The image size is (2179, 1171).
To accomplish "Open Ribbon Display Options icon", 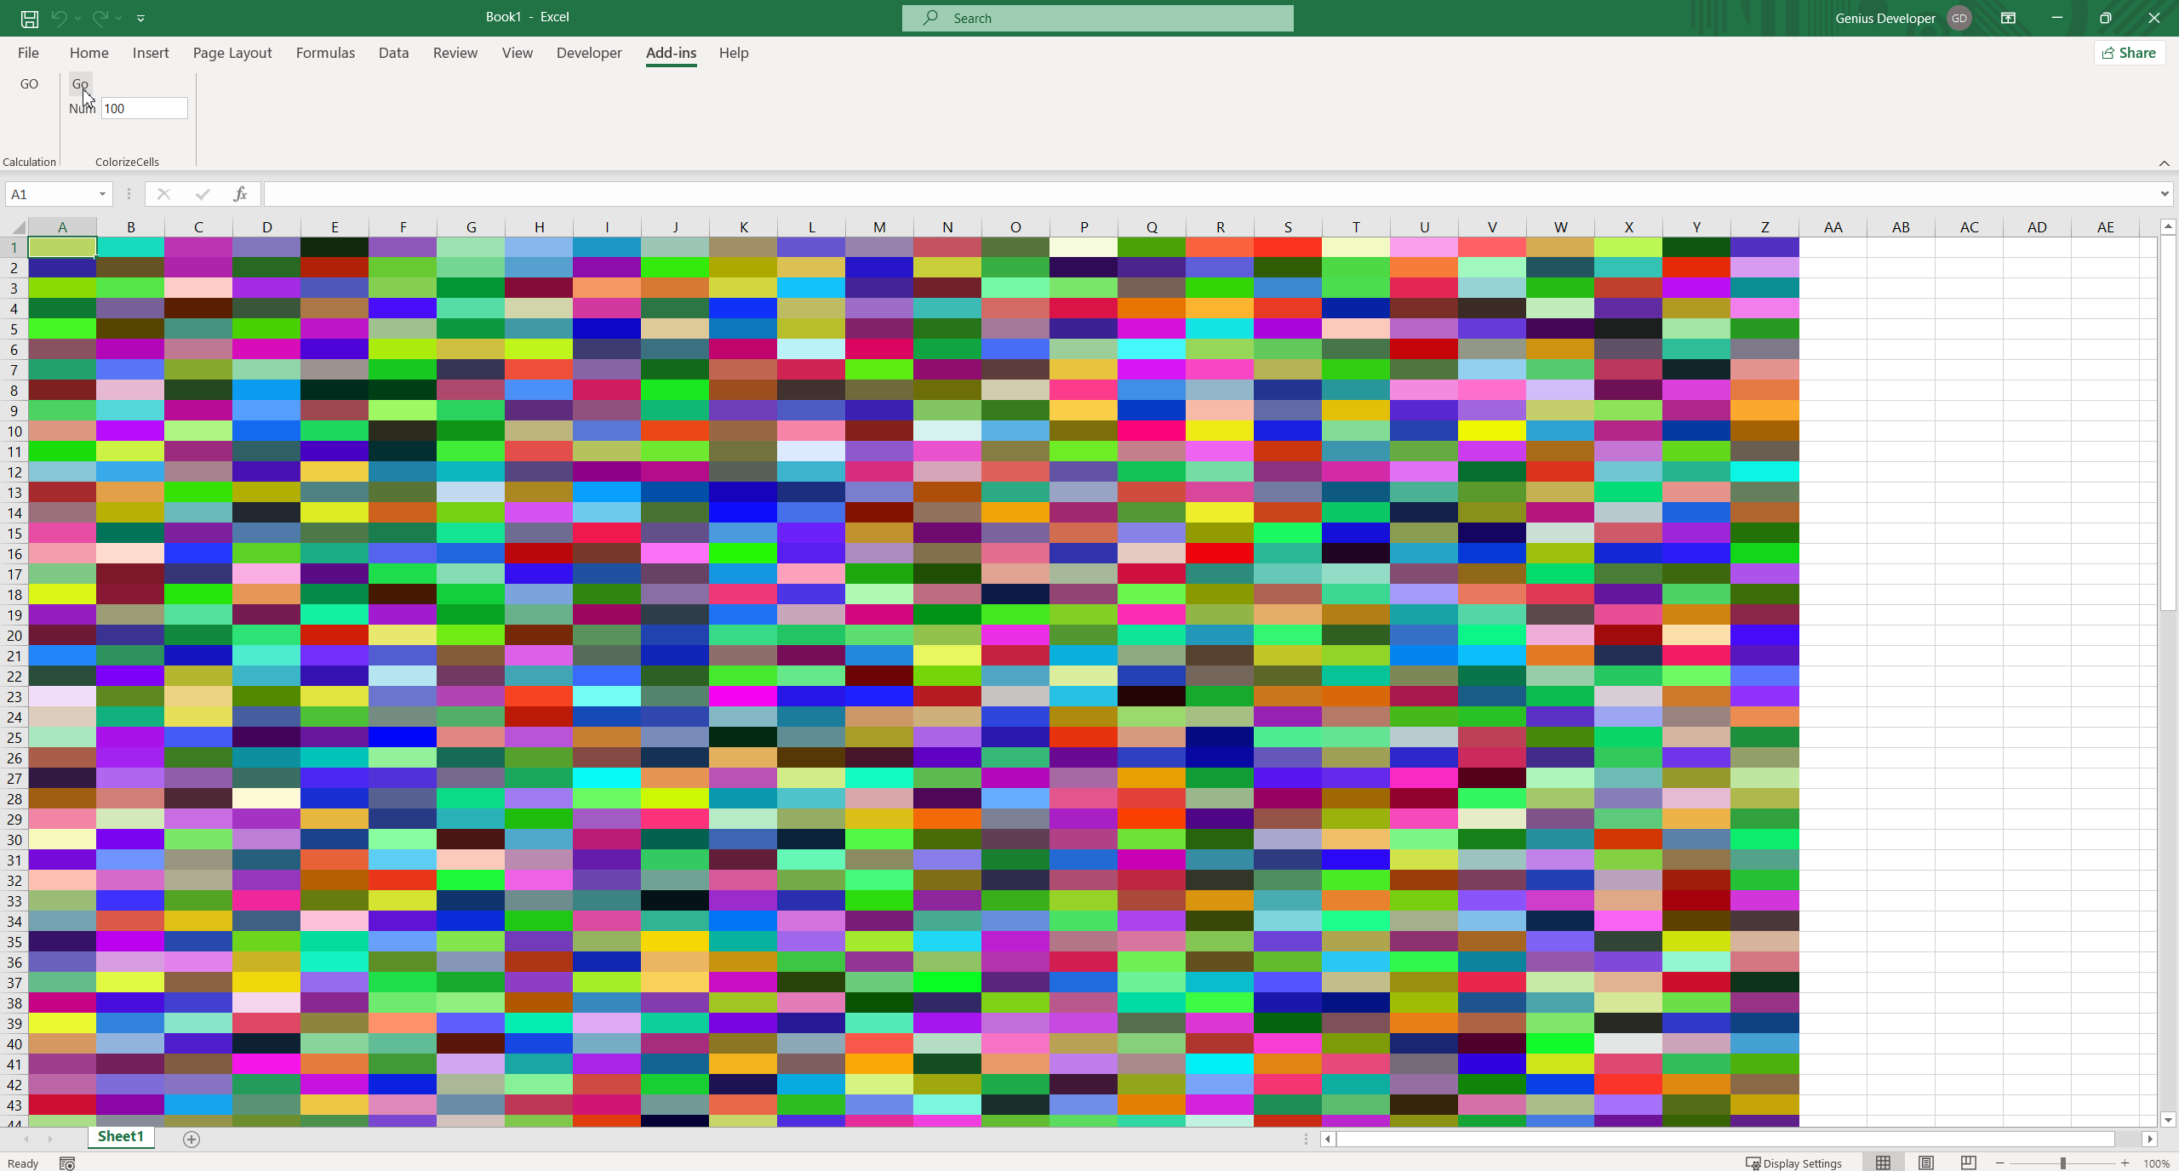I will click(x=2008, y=18).
